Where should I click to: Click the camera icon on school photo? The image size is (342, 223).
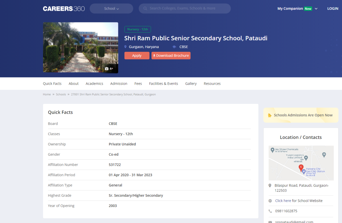[x=107, y=69]
